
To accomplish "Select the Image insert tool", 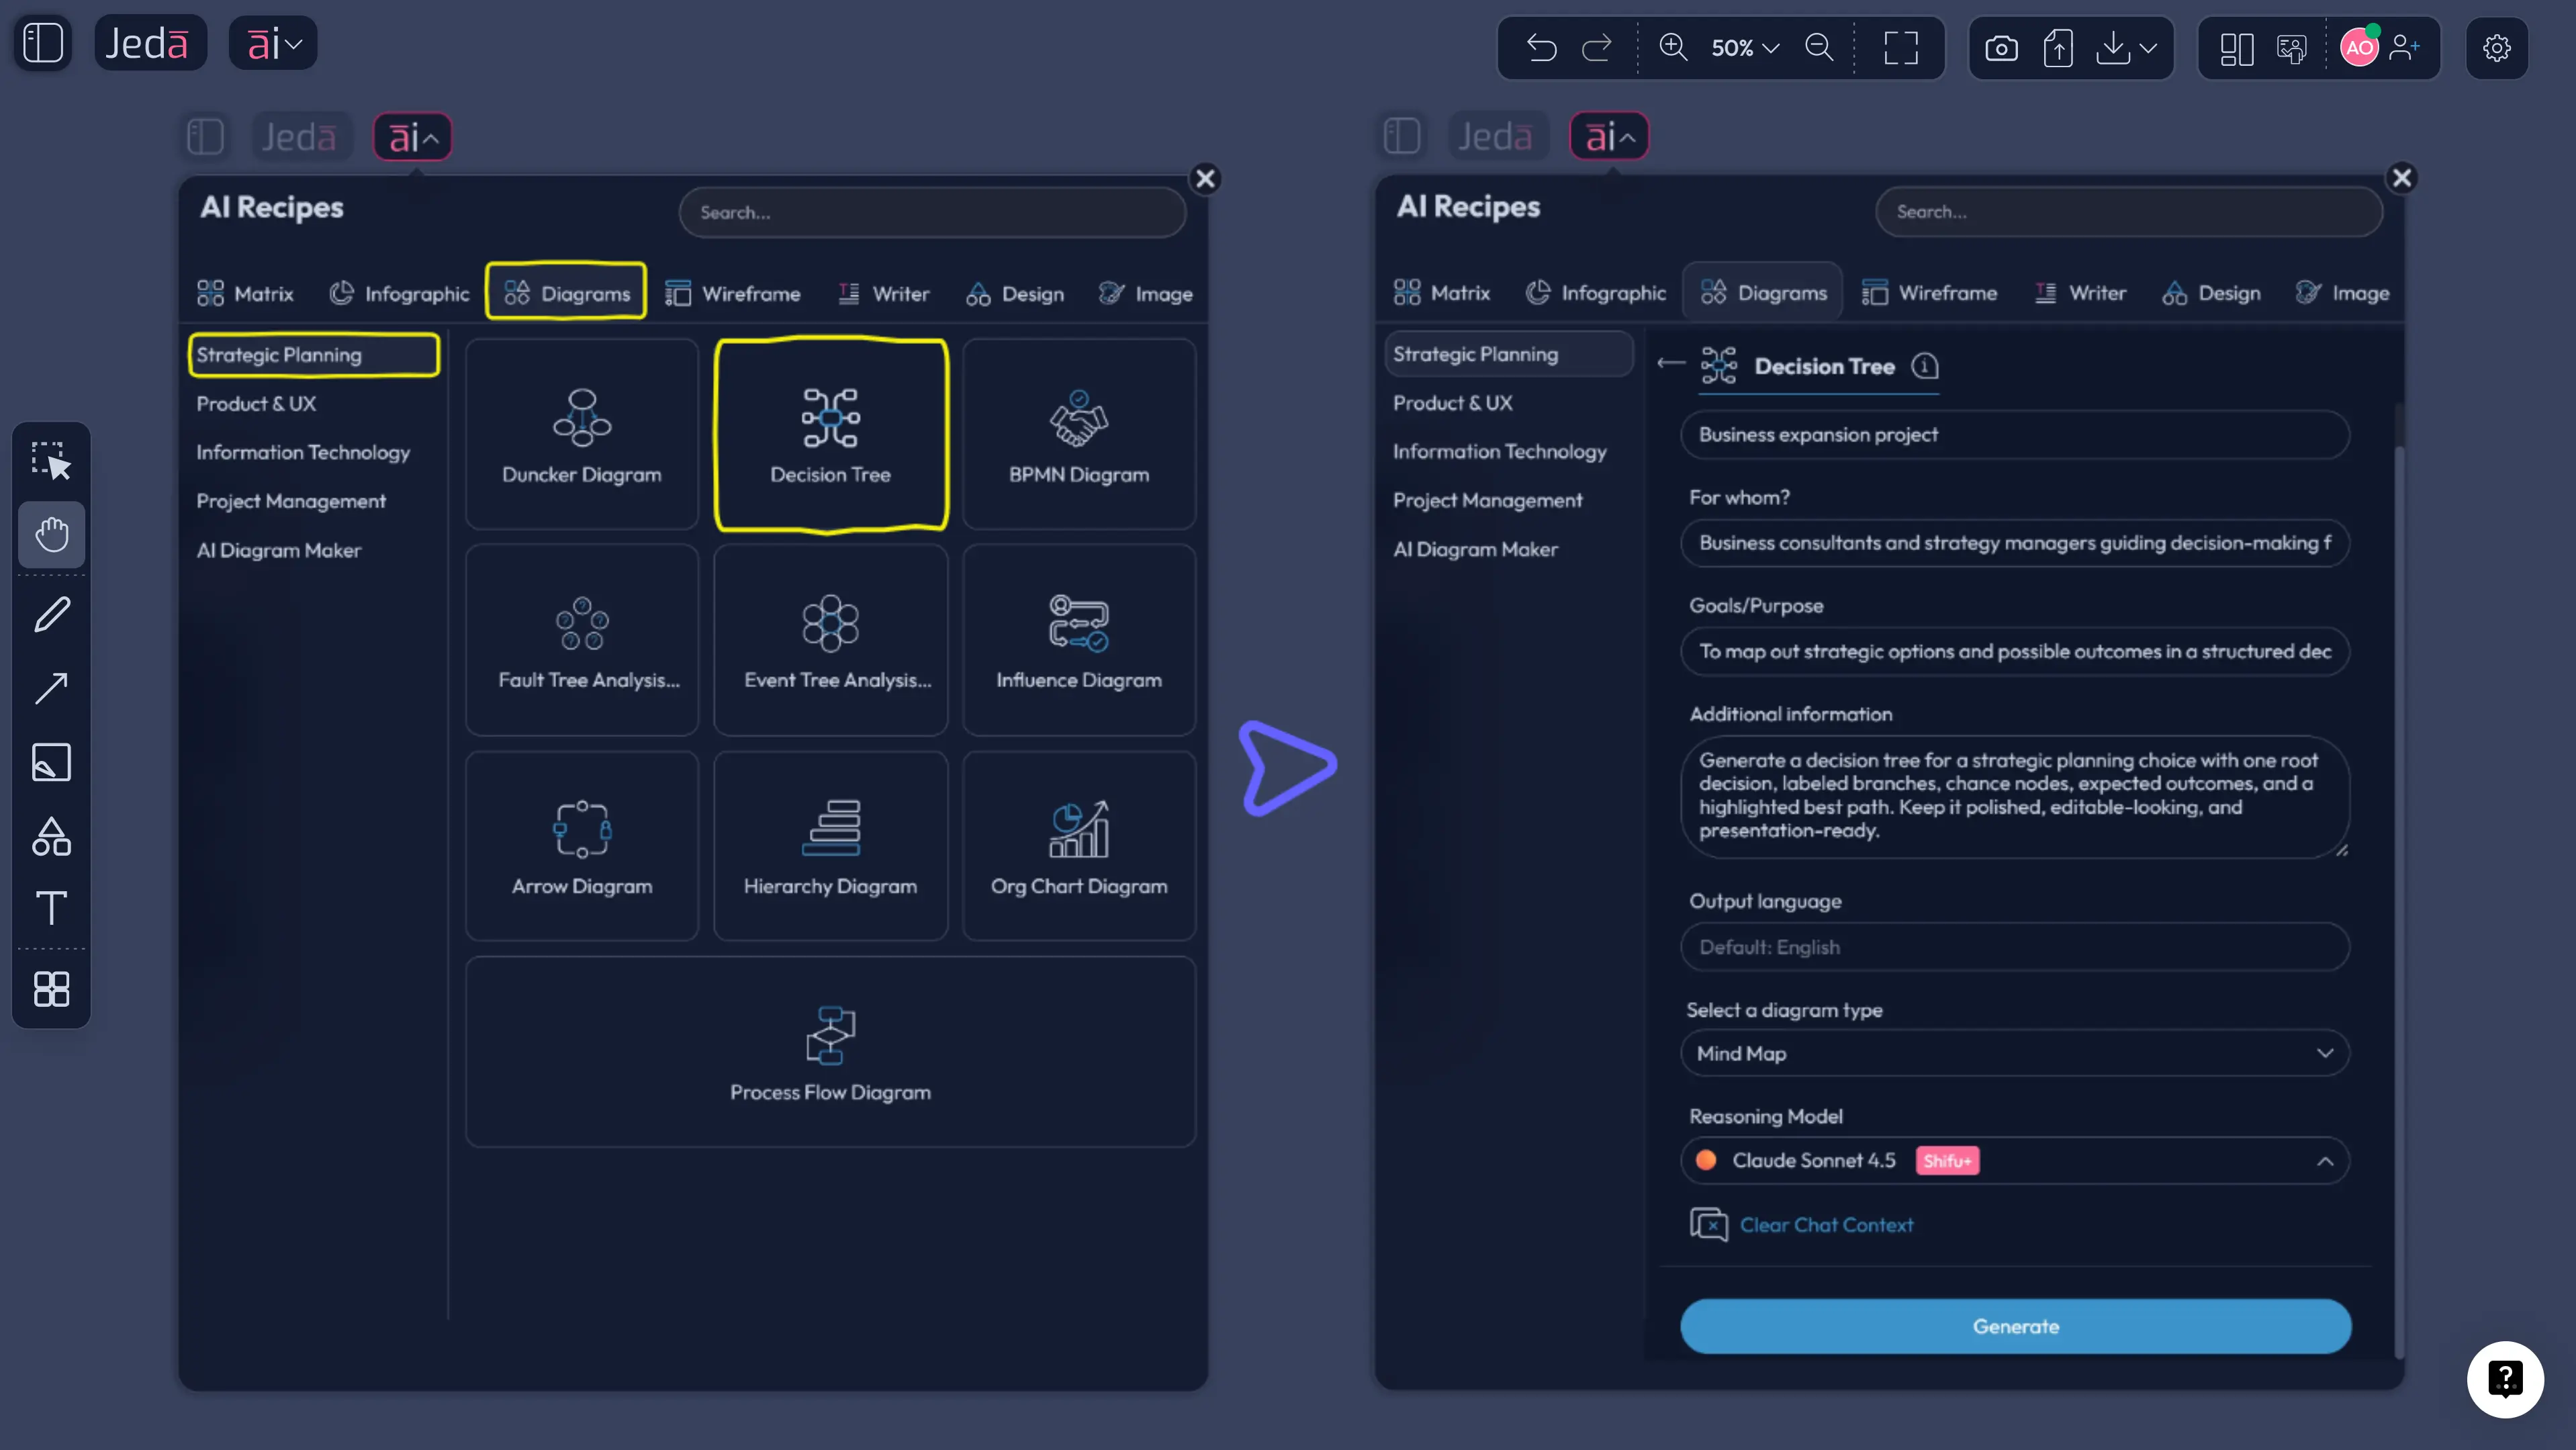I will click(x=52, y=762).
